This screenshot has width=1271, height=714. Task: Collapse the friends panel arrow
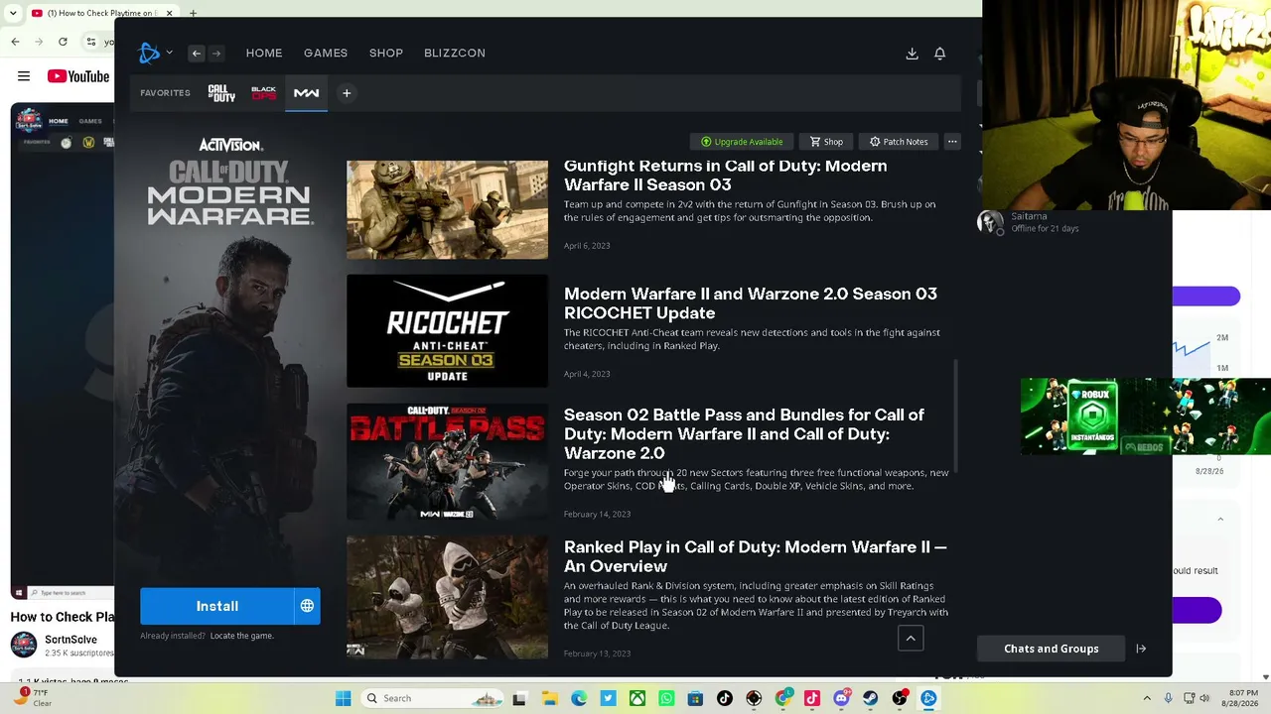[x=1141, y=649]
